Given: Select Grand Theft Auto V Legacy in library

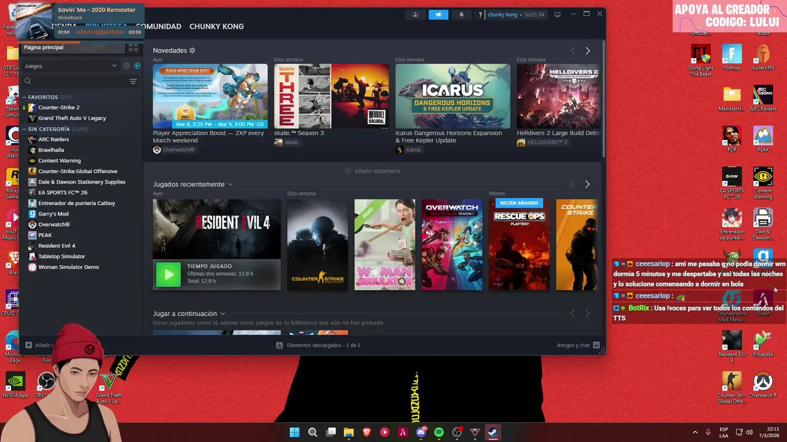Looking at the screenshot, I should click(x=72, y=118).
